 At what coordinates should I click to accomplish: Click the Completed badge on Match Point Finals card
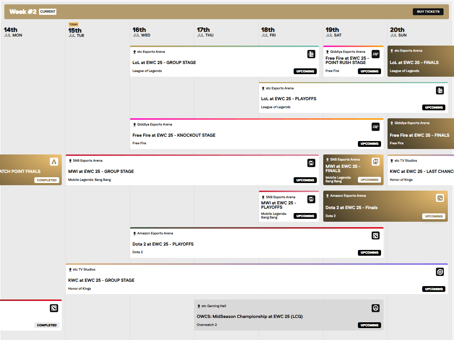[x=47, y=180]
